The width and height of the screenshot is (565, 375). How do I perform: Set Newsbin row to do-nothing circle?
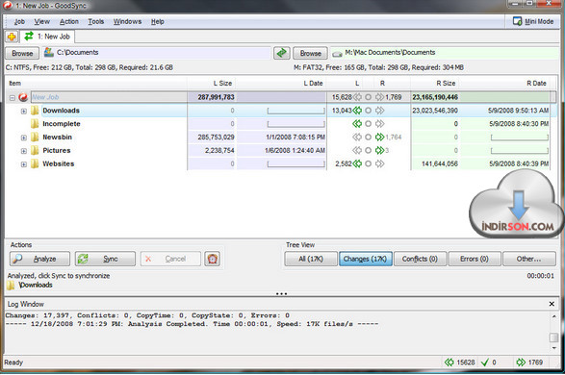368,137
